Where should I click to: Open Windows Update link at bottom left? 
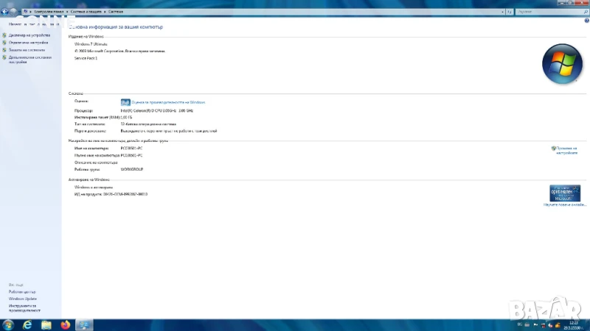click(x=23, y=299)
